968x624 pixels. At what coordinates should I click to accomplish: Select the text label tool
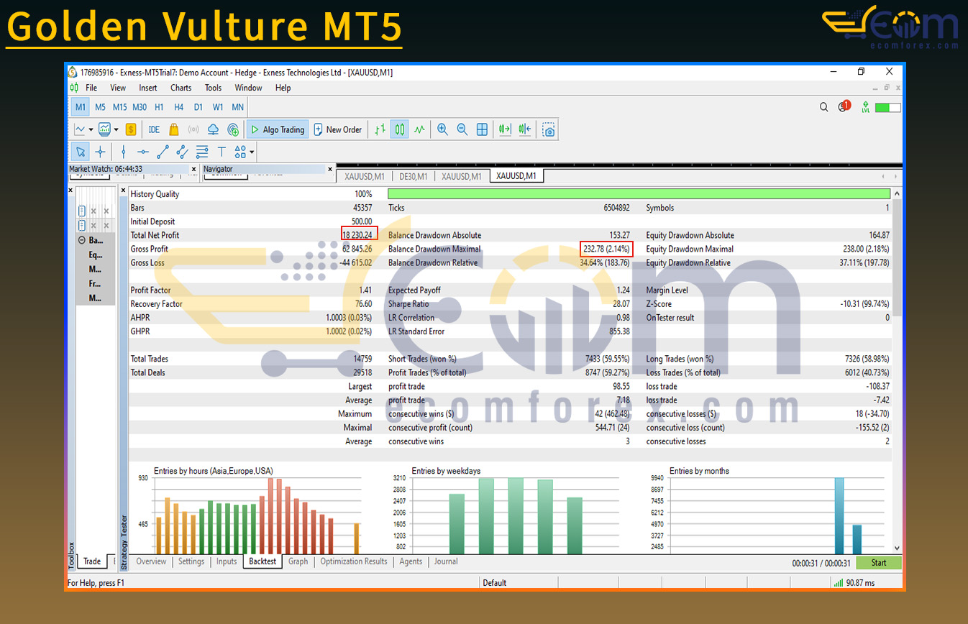(222, 152)
